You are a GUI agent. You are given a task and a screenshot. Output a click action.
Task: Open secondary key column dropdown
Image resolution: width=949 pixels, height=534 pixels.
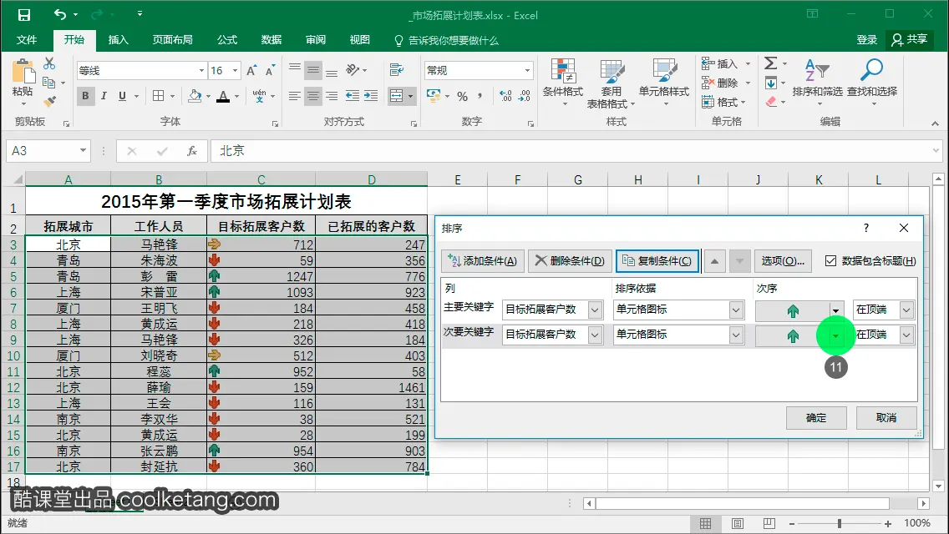(x=595, y=335)
